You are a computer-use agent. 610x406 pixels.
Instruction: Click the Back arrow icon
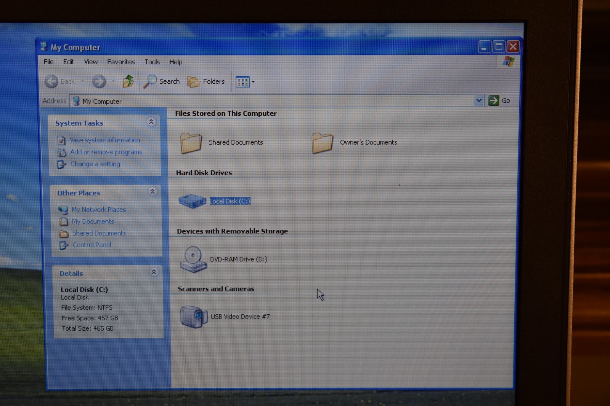click(51, 81)
